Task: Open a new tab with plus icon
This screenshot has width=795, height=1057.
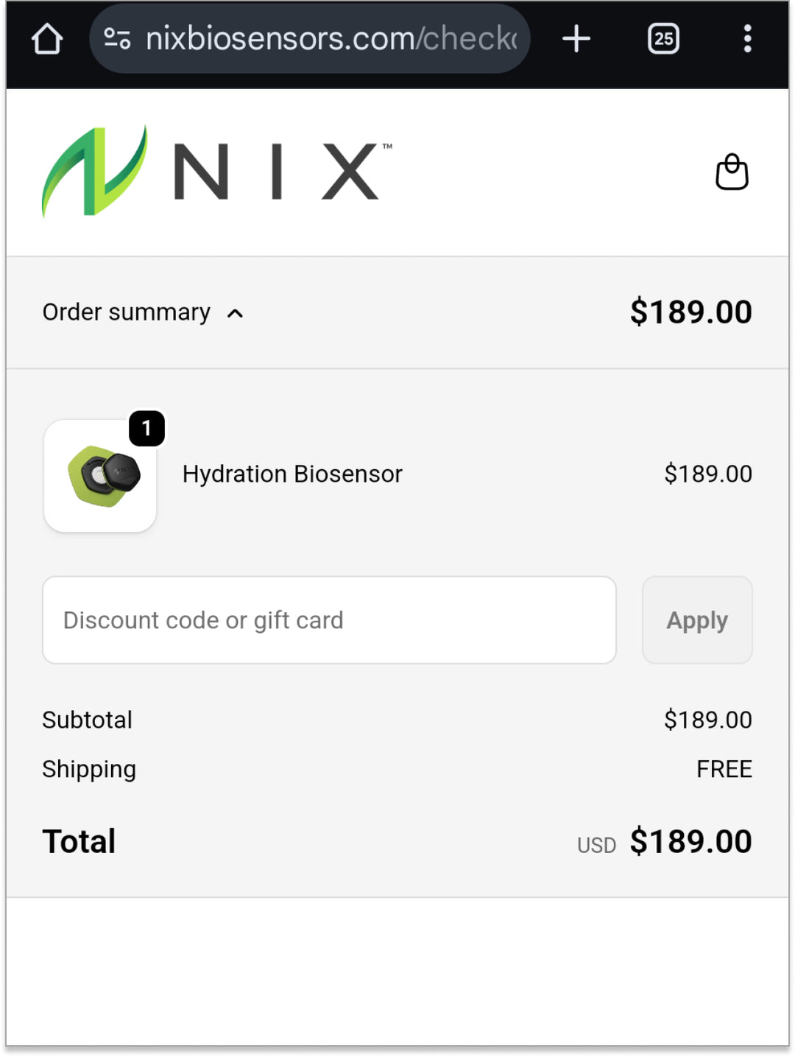Action: point(576,39)
